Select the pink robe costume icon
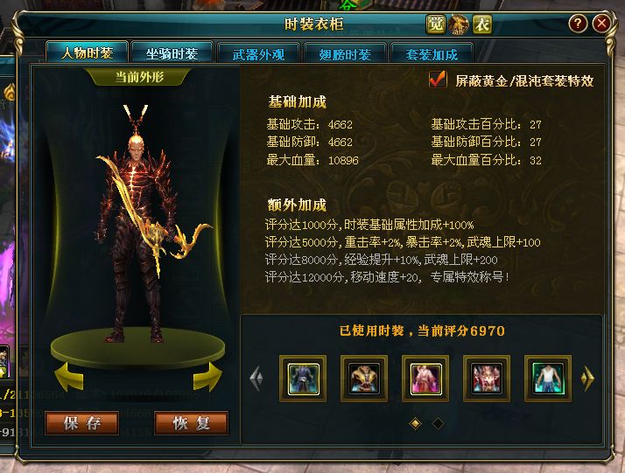 point(425,379)
